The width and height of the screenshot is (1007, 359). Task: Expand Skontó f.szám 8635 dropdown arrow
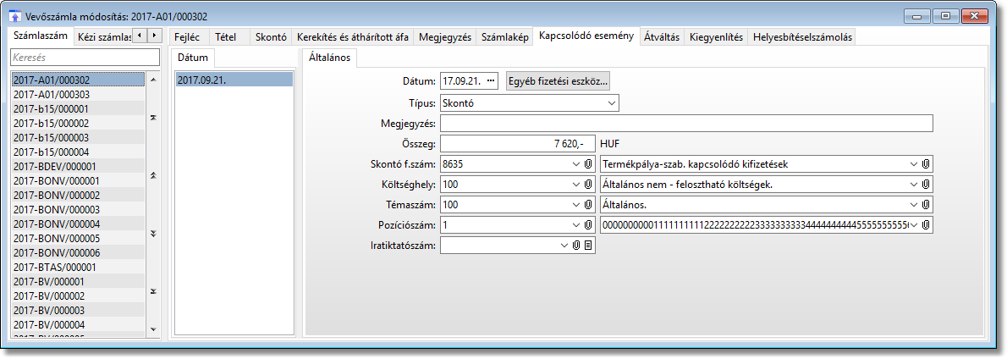[x=576, y=164]
